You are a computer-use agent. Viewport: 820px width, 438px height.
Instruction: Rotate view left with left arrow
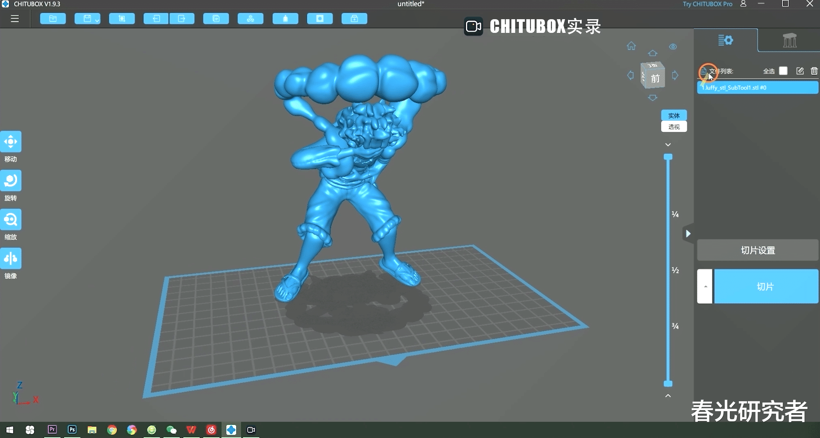(630, 76)
